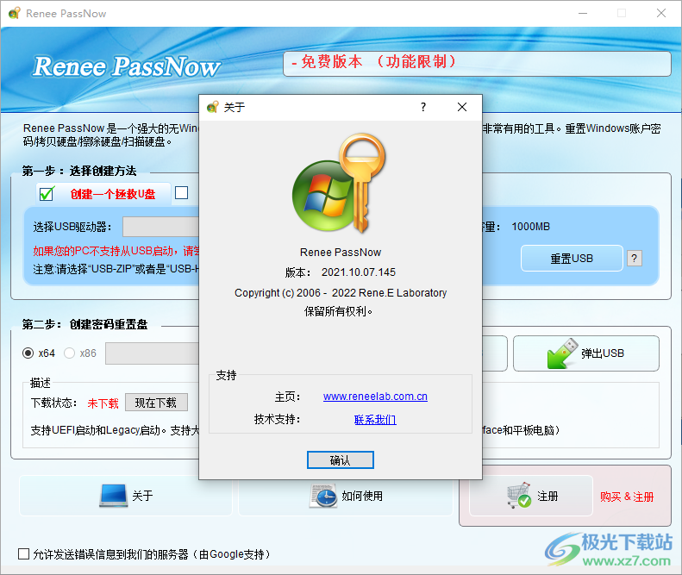Open the 关于 button at bottom

tap(126, 496)
